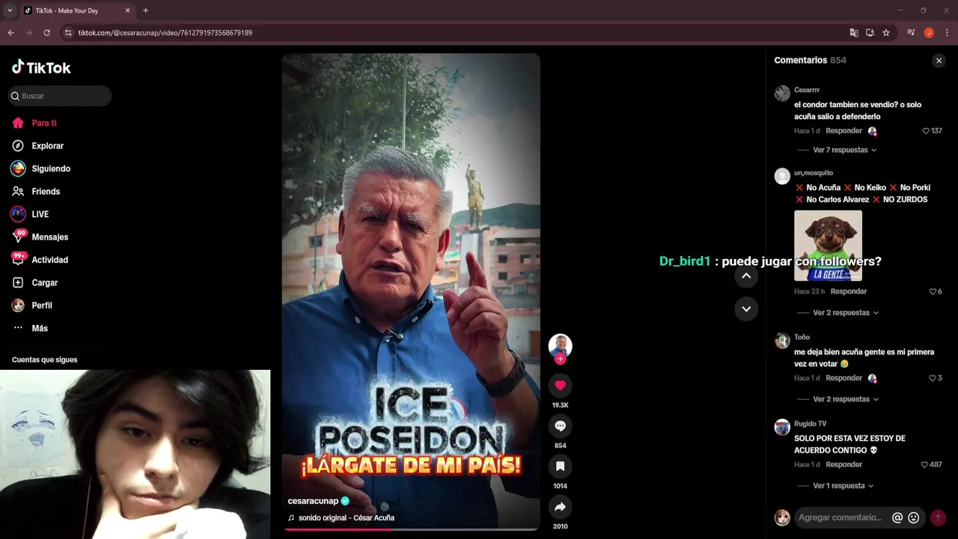958x539 pixels.
Task: Like un.mosquito's comment with 6 likes
Action: [933, 291]
